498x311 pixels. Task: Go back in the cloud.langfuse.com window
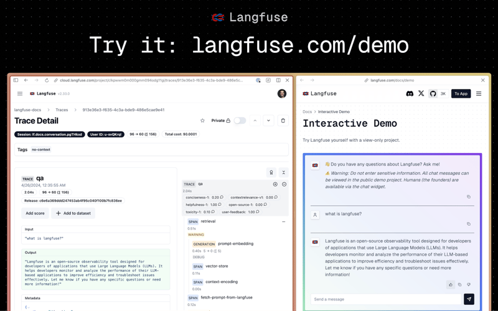tap(26, 80)
